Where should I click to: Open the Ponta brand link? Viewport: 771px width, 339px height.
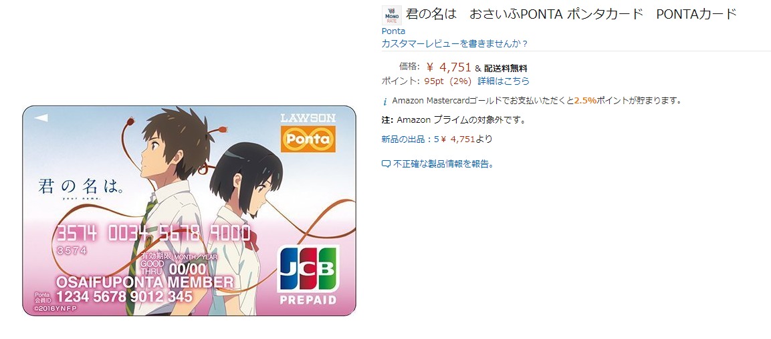click(x=393, y=31)
